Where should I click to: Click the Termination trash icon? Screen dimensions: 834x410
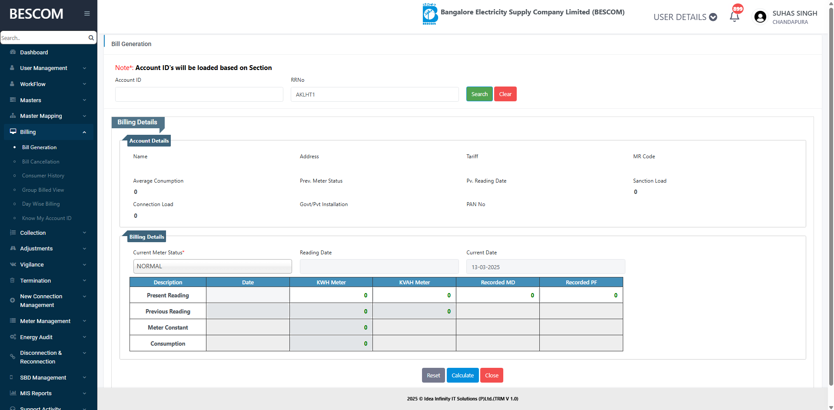pyautogui.click(x=12, y=280)
